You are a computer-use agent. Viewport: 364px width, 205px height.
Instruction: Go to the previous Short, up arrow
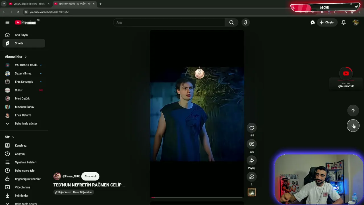coord(353,110)
